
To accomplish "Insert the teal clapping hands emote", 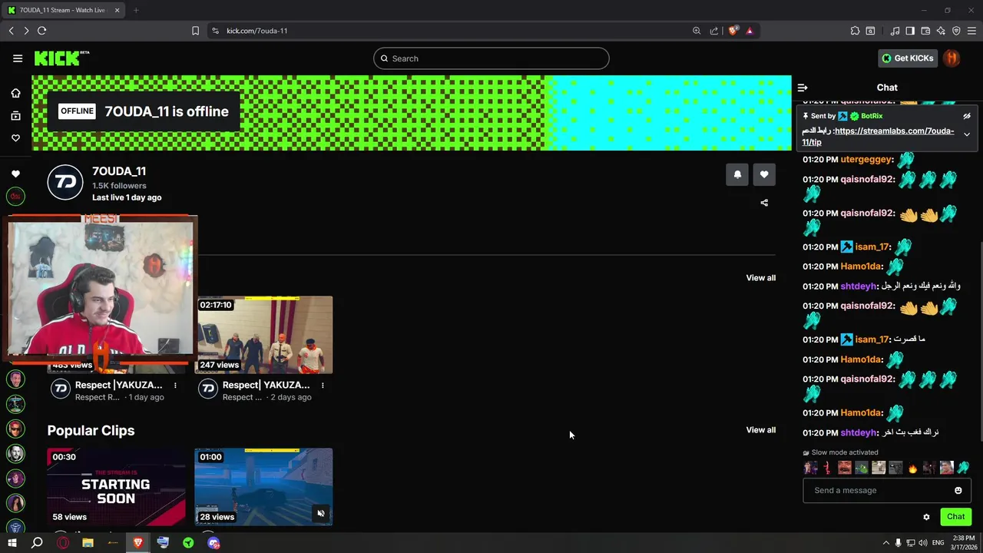I will pyautogui.click(x=963, y=468).
